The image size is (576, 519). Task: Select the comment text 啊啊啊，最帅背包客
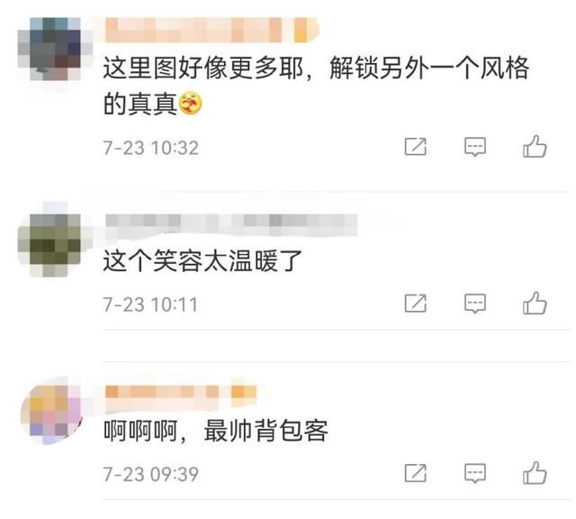pyautogui.click(x=216, y=431)
